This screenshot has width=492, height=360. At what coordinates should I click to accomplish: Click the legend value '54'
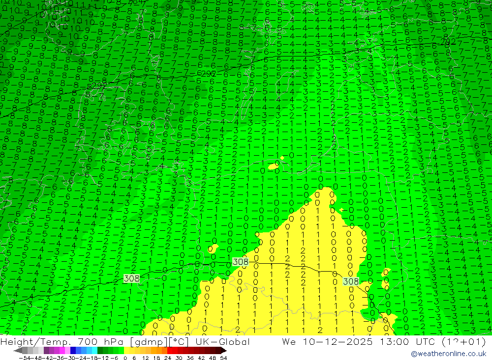pyautogui.click(x=223, y=358)
